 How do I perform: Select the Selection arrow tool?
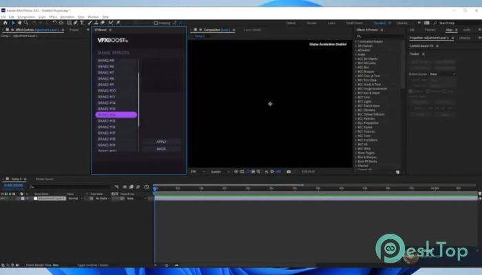[13, 23]
